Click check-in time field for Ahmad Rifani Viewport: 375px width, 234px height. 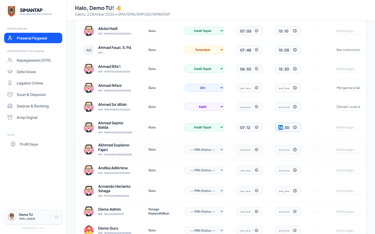click(x=249, y=88)
